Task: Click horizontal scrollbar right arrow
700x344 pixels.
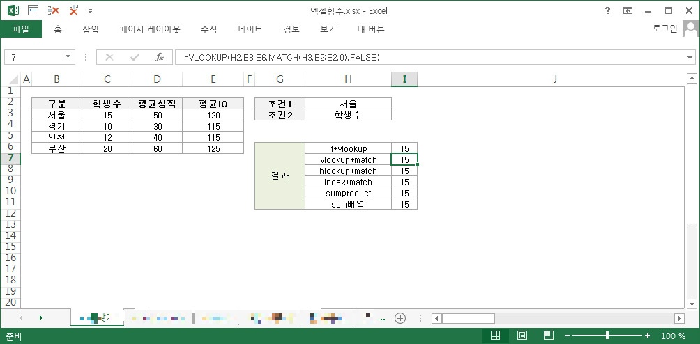Action: tap(680, 318)
